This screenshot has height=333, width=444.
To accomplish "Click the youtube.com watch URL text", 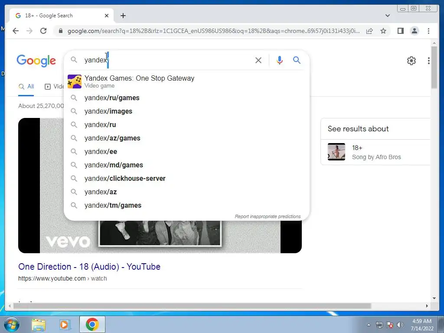I will 62,279.
